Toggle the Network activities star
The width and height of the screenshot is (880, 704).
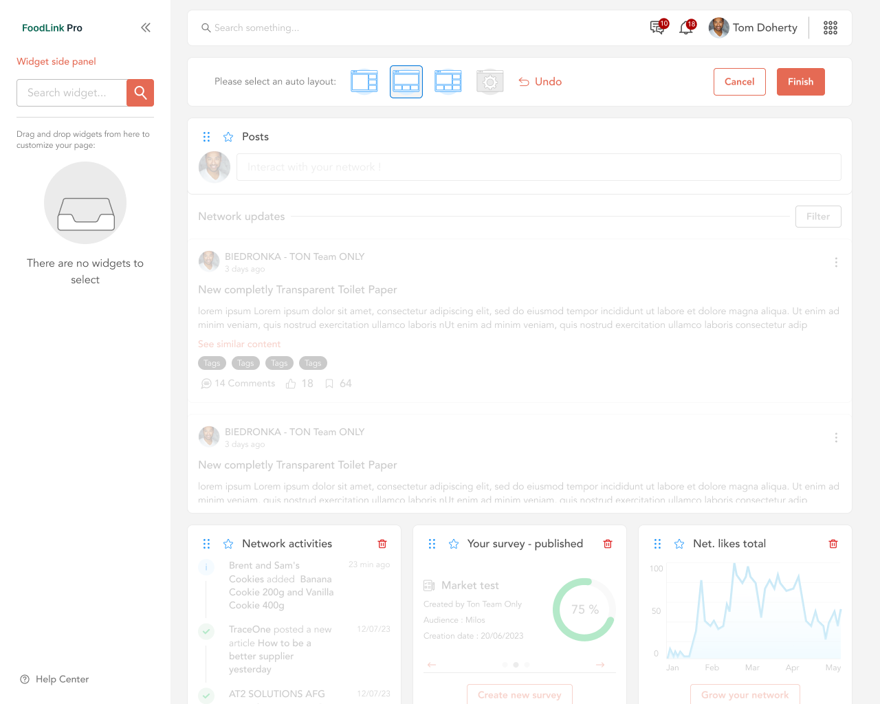pyautogui.click(x=228, y=544)
